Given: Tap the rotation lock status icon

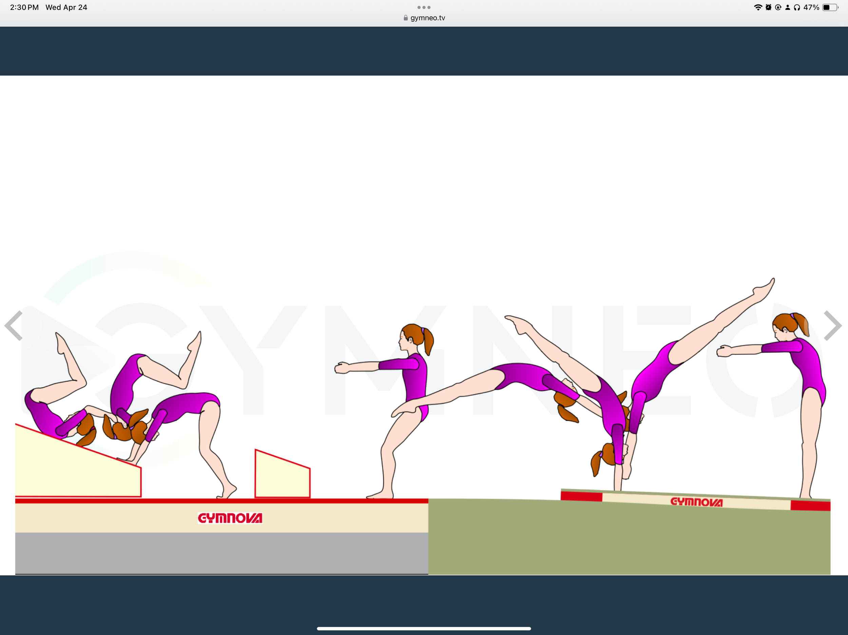Looking at the screenshot, I should coord(778,7).
